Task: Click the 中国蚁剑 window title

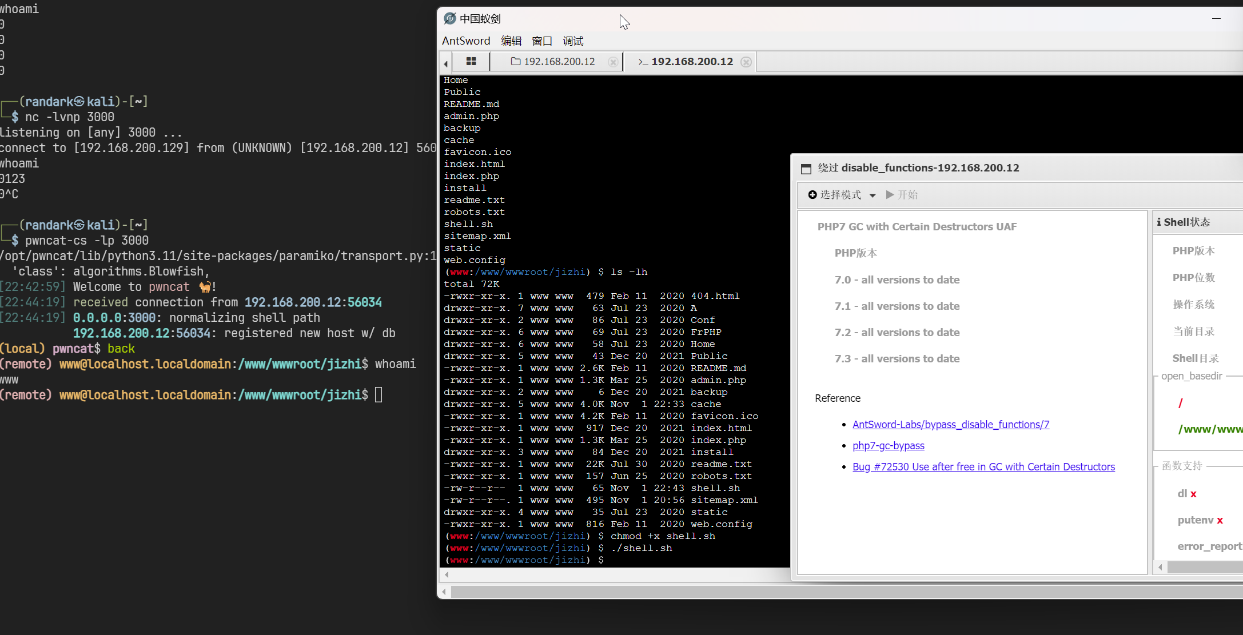Action: click(480, 19)
